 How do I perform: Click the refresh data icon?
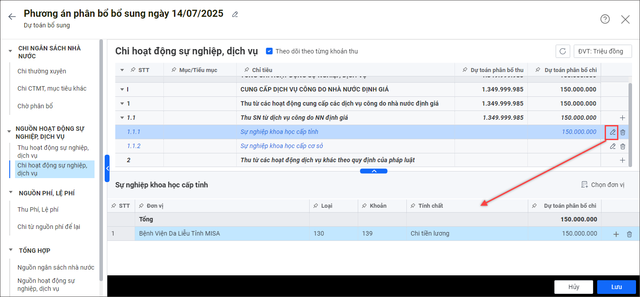point(562,51)
